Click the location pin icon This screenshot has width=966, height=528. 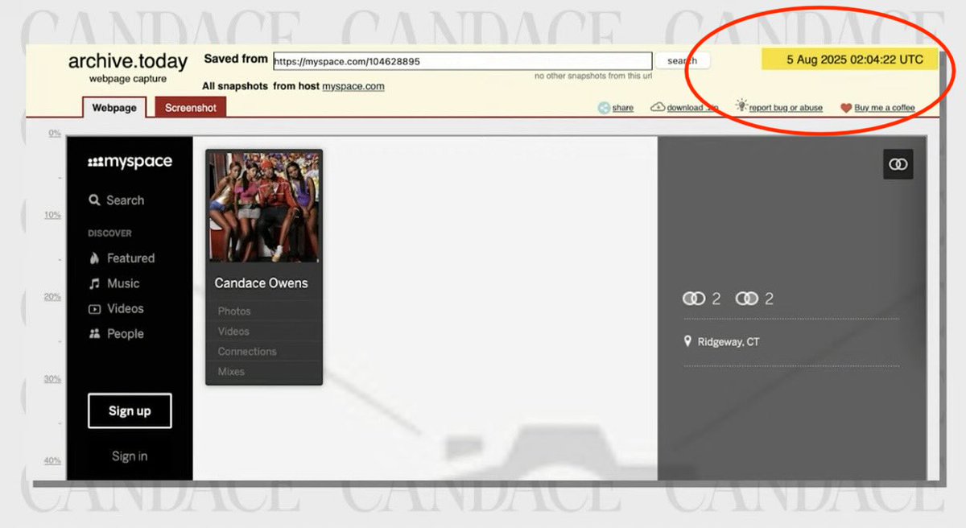click(687, 341)
